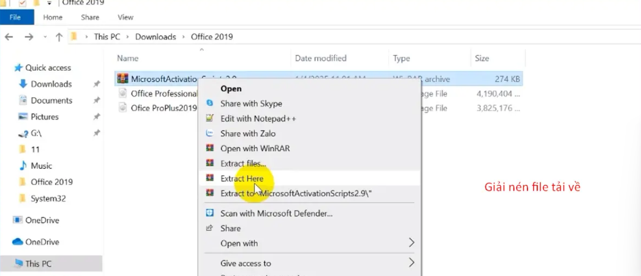641x276 pixels.
Task: Select the OneDrive entry with cloud icon
Action: pyautogui.click(x=42, y=242)
